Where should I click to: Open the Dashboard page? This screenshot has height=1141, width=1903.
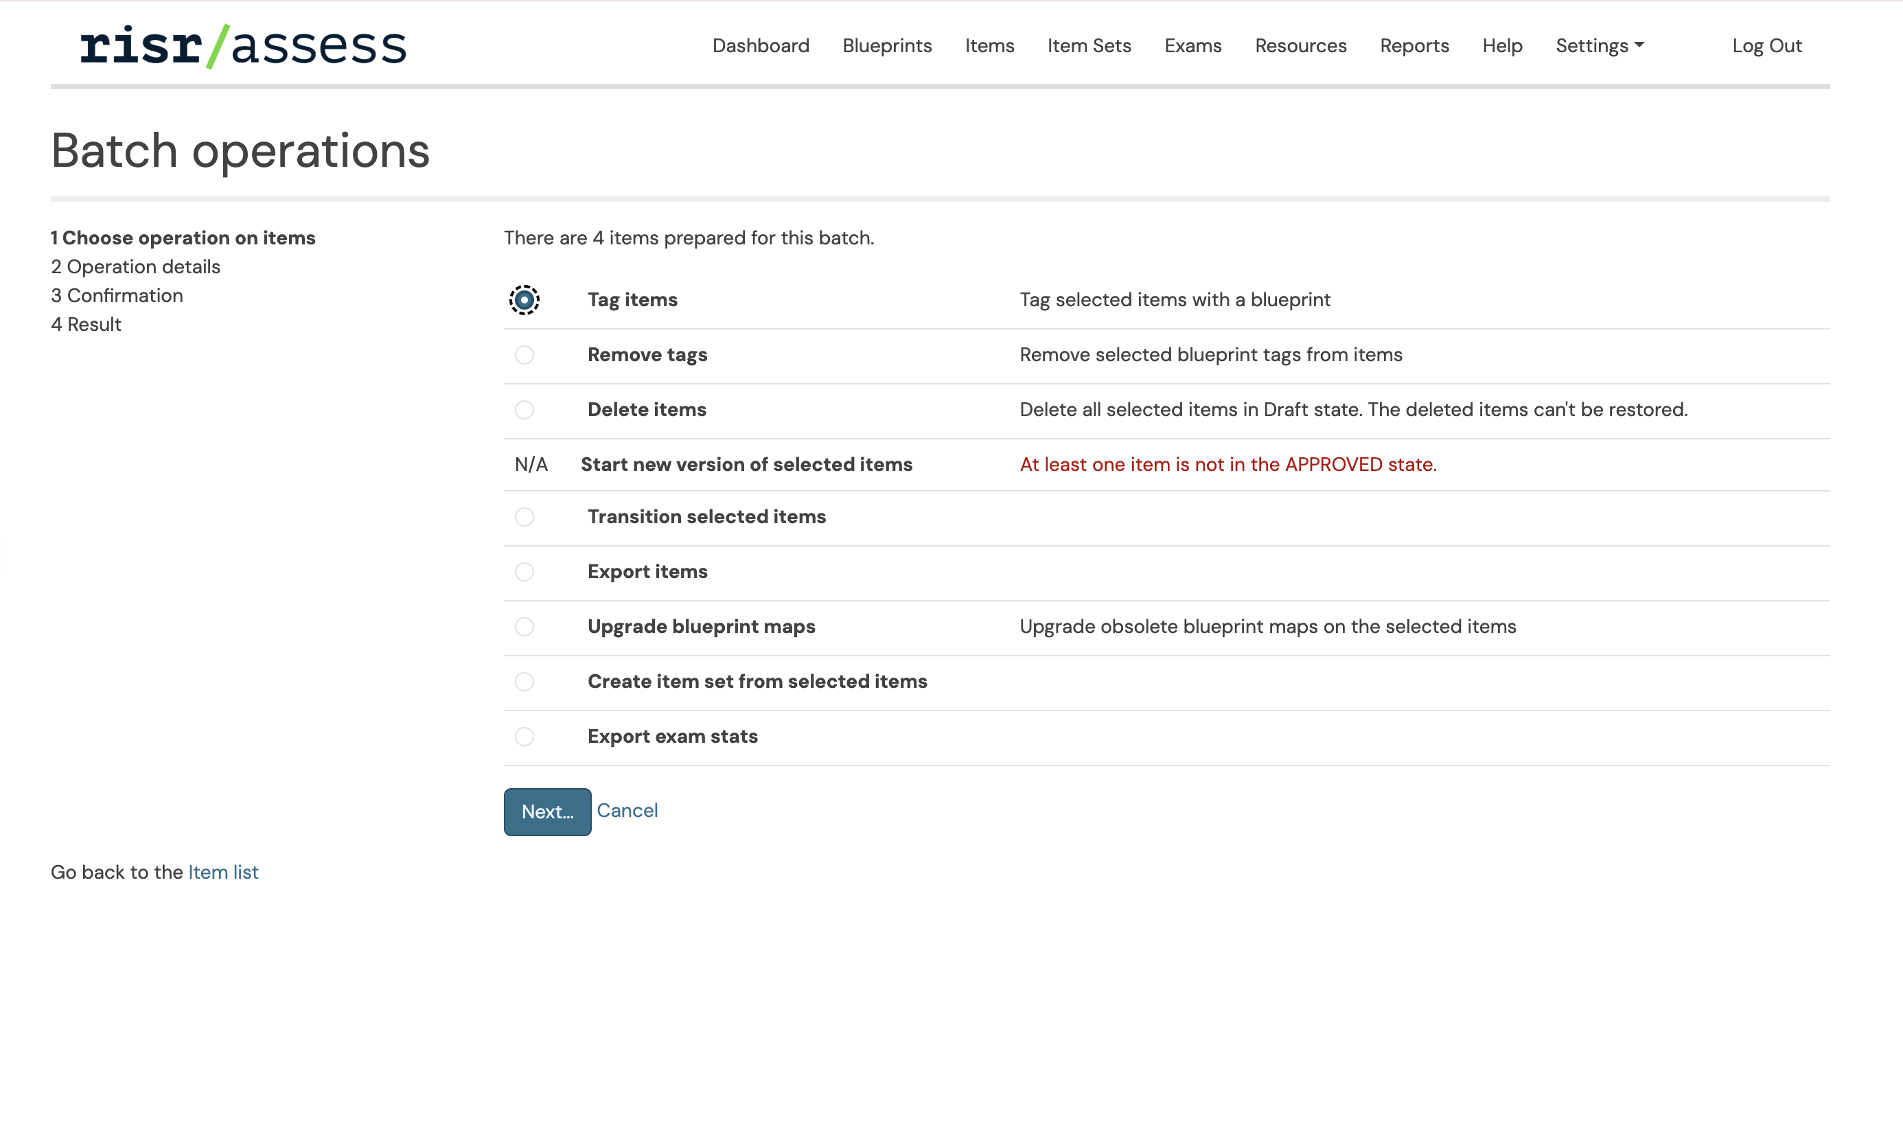(x=761, y=46)
